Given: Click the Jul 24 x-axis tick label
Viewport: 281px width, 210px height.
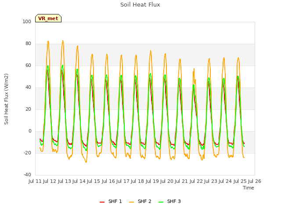Looking at the screenshot, I should (x=225, y=181).
